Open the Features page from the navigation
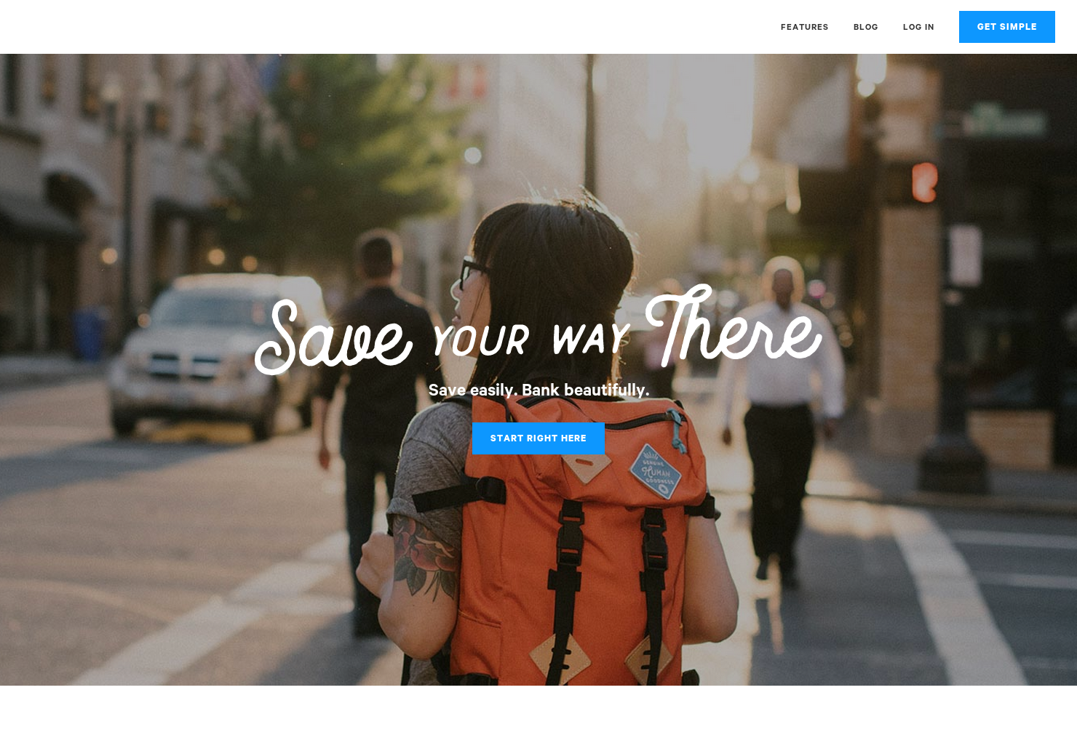Image resolution: width=1077 pixels, height=754 pixels. pos(804,27)
